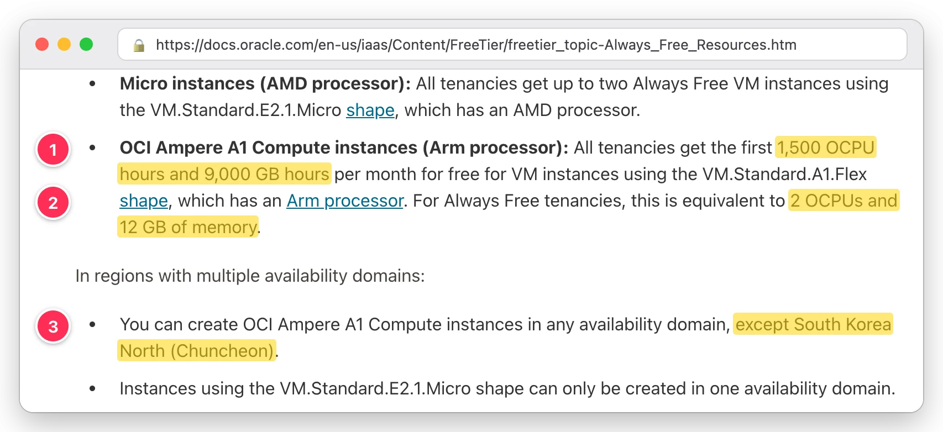Click highlighted text 12 GB of memory
The height and width of the screenshot is (432, 943).
tap(188, 227)
